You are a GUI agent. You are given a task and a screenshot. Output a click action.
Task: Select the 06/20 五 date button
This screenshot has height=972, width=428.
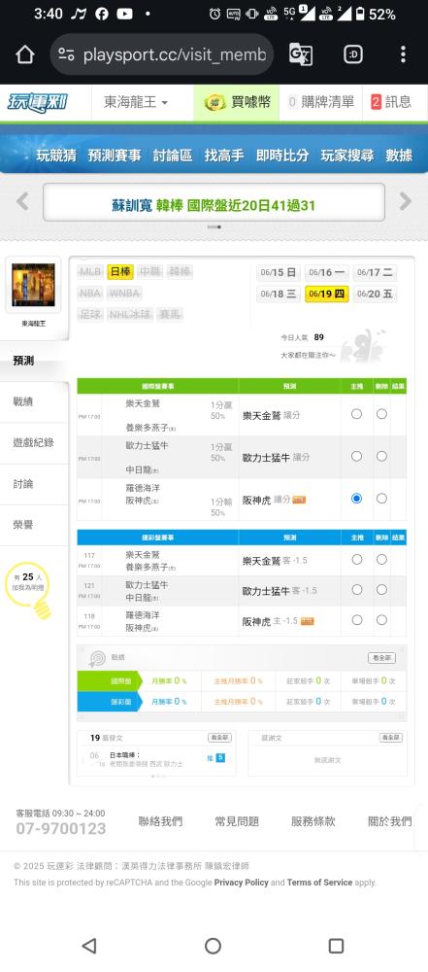[x=375, y=294]
